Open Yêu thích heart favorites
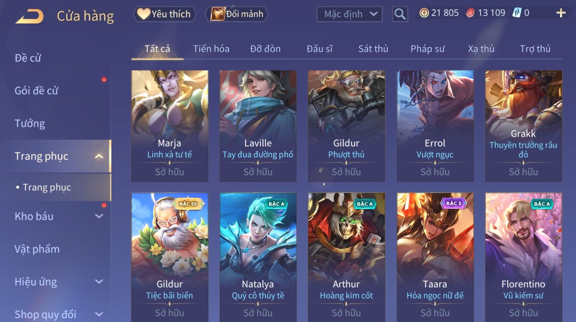 [x=165, y=14]
